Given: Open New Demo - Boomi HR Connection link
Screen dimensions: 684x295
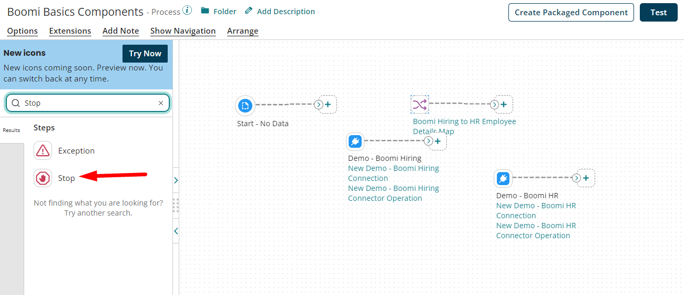Looking at the screenshot, I should pos(536,210).
